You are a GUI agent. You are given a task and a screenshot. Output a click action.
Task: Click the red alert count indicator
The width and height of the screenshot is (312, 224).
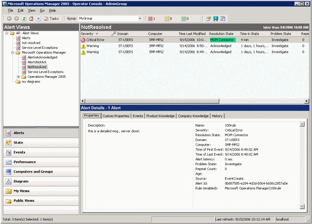pos(151,19)
